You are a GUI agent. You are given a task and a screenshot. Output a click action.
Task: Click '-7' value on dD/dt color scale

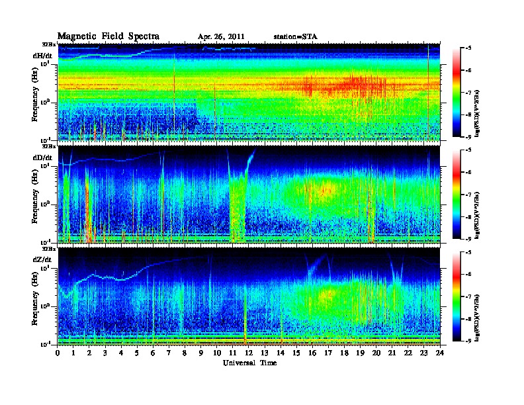tap(468, 195)
